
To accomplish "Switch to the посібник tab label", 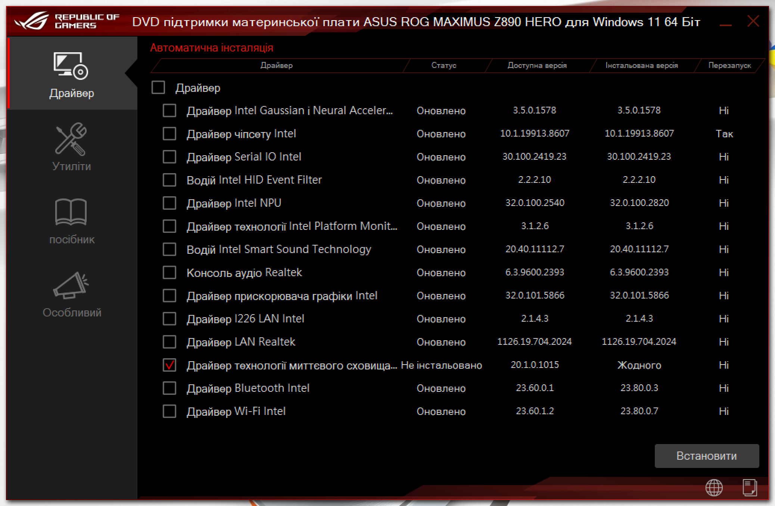I will [x=72, y=239].
